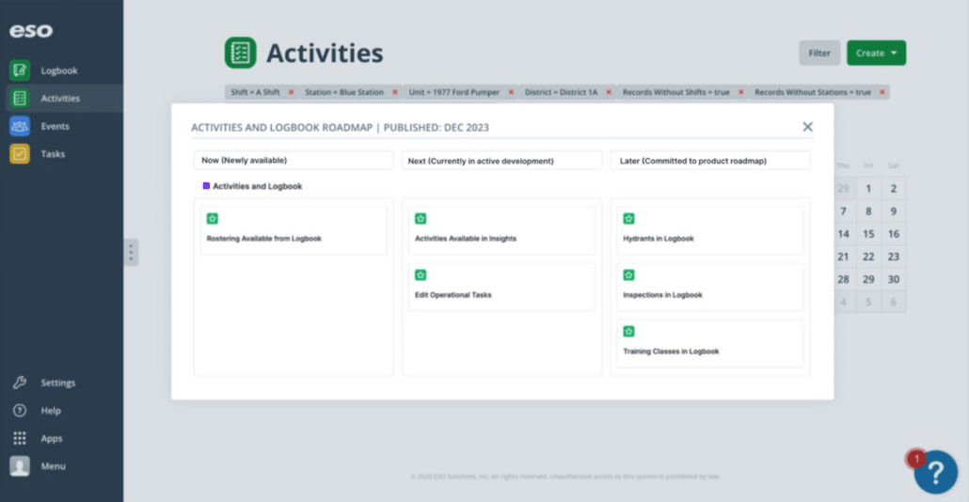Select the Tasks sidebar icon
The width and height of the screenshot is (969, 502).
pyautogui.click(x=19, y=153)
